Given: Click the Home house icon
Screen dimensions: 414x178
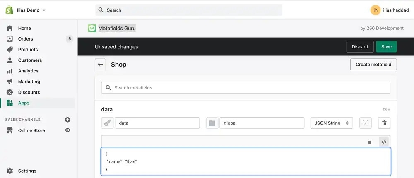Looking at the screenshot, I should pos(10,28).
